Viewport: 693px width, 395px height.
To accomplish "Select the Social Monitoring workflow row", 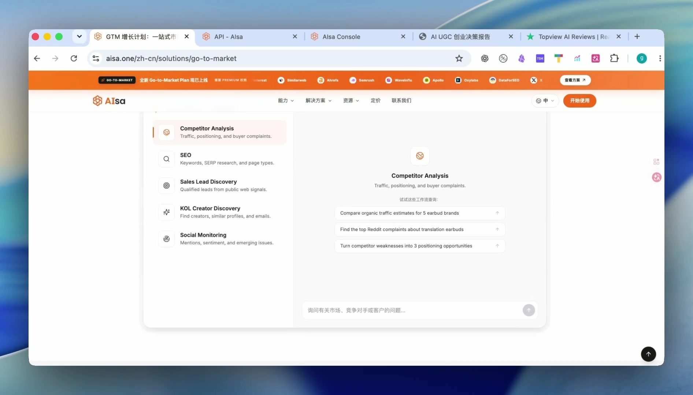I will tap(219, 239).
